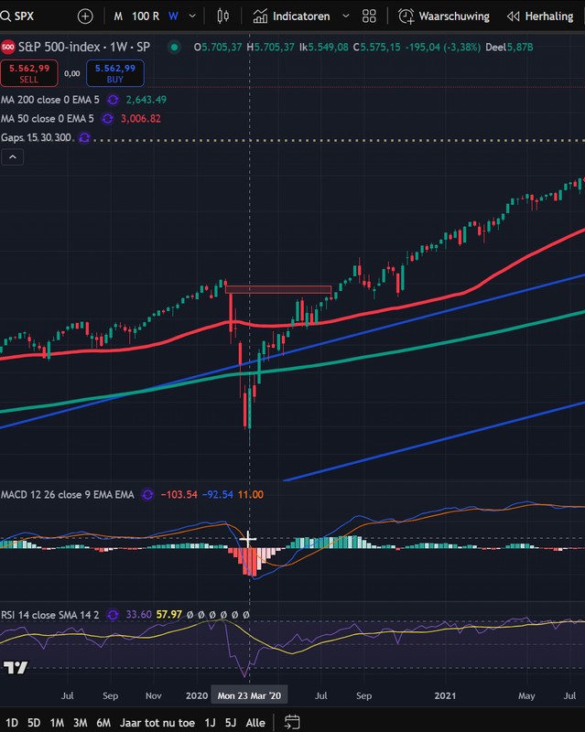Screen dimensions: 585x732
Task: Create a Waarschuwing alert
Action: 444,16
